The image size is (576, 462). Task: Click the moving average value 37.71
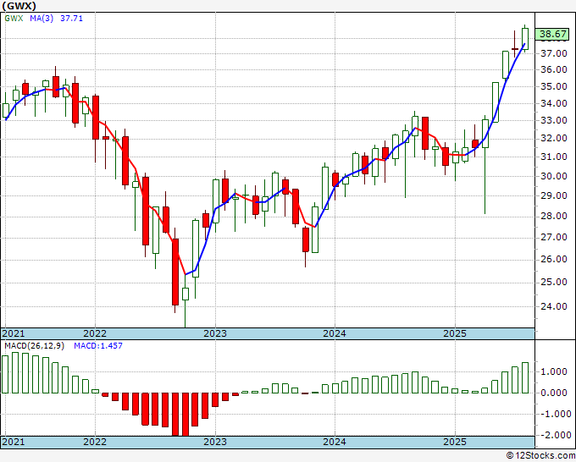coord(72,18)
